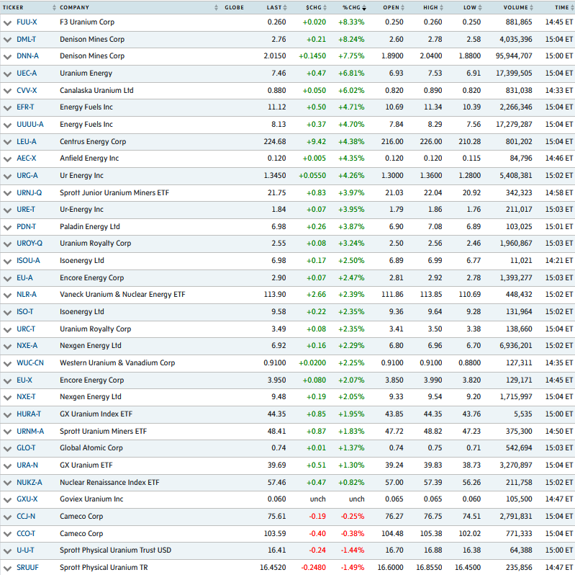Expand the WUC-CN row chevron

[7, 363]
